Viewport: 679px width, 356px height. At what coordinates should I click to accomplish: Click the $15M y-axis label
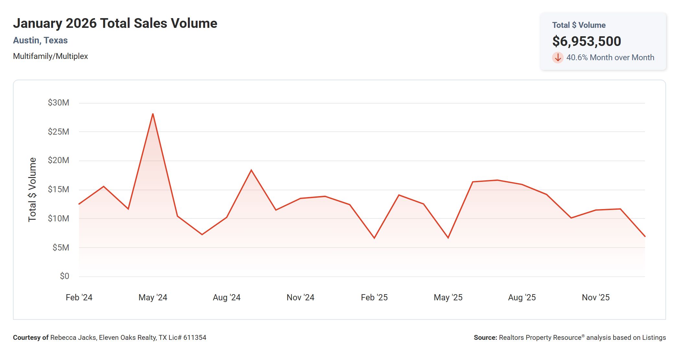pos(58,190)
